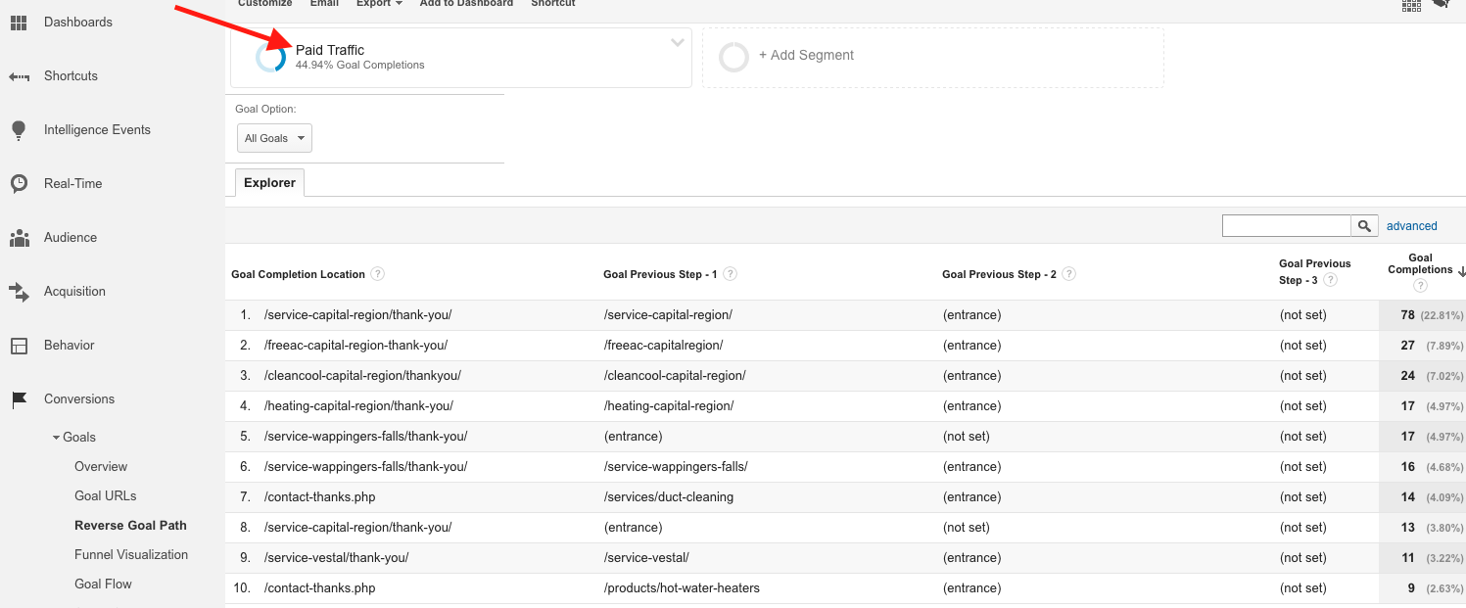Click help icon beside Goal Completion Location

point(378,274)
